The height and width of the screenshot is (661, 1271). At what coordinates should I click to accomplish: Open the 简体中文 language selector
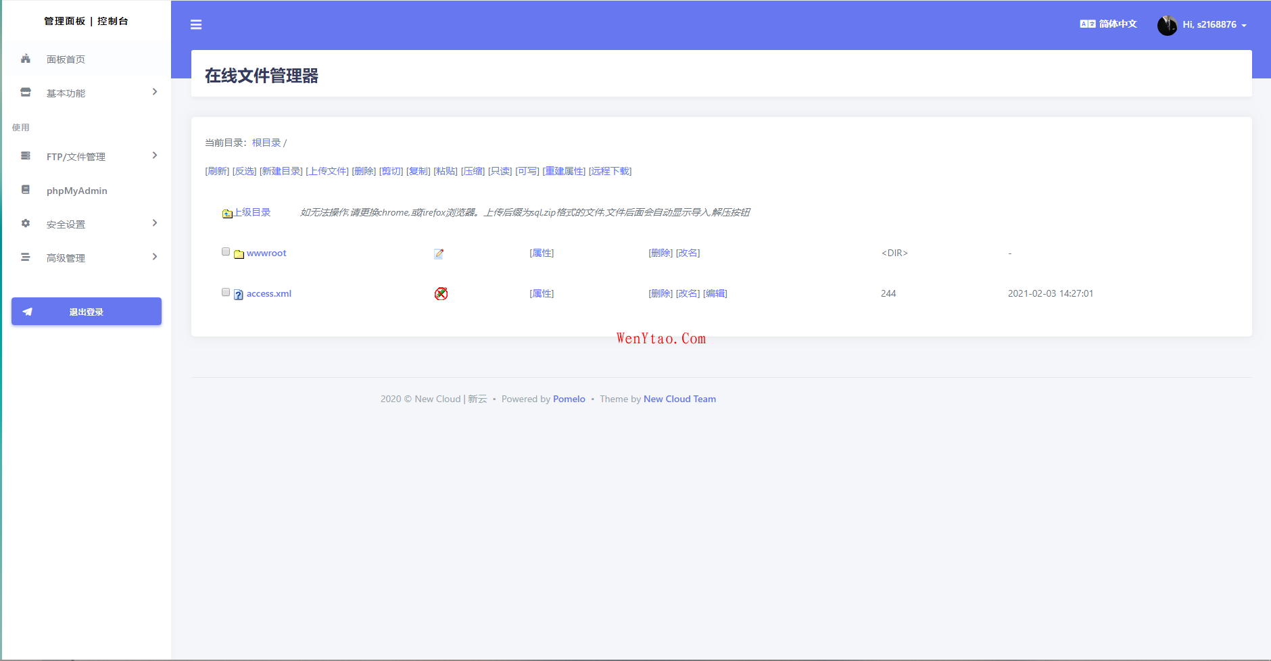(1108, 24)
